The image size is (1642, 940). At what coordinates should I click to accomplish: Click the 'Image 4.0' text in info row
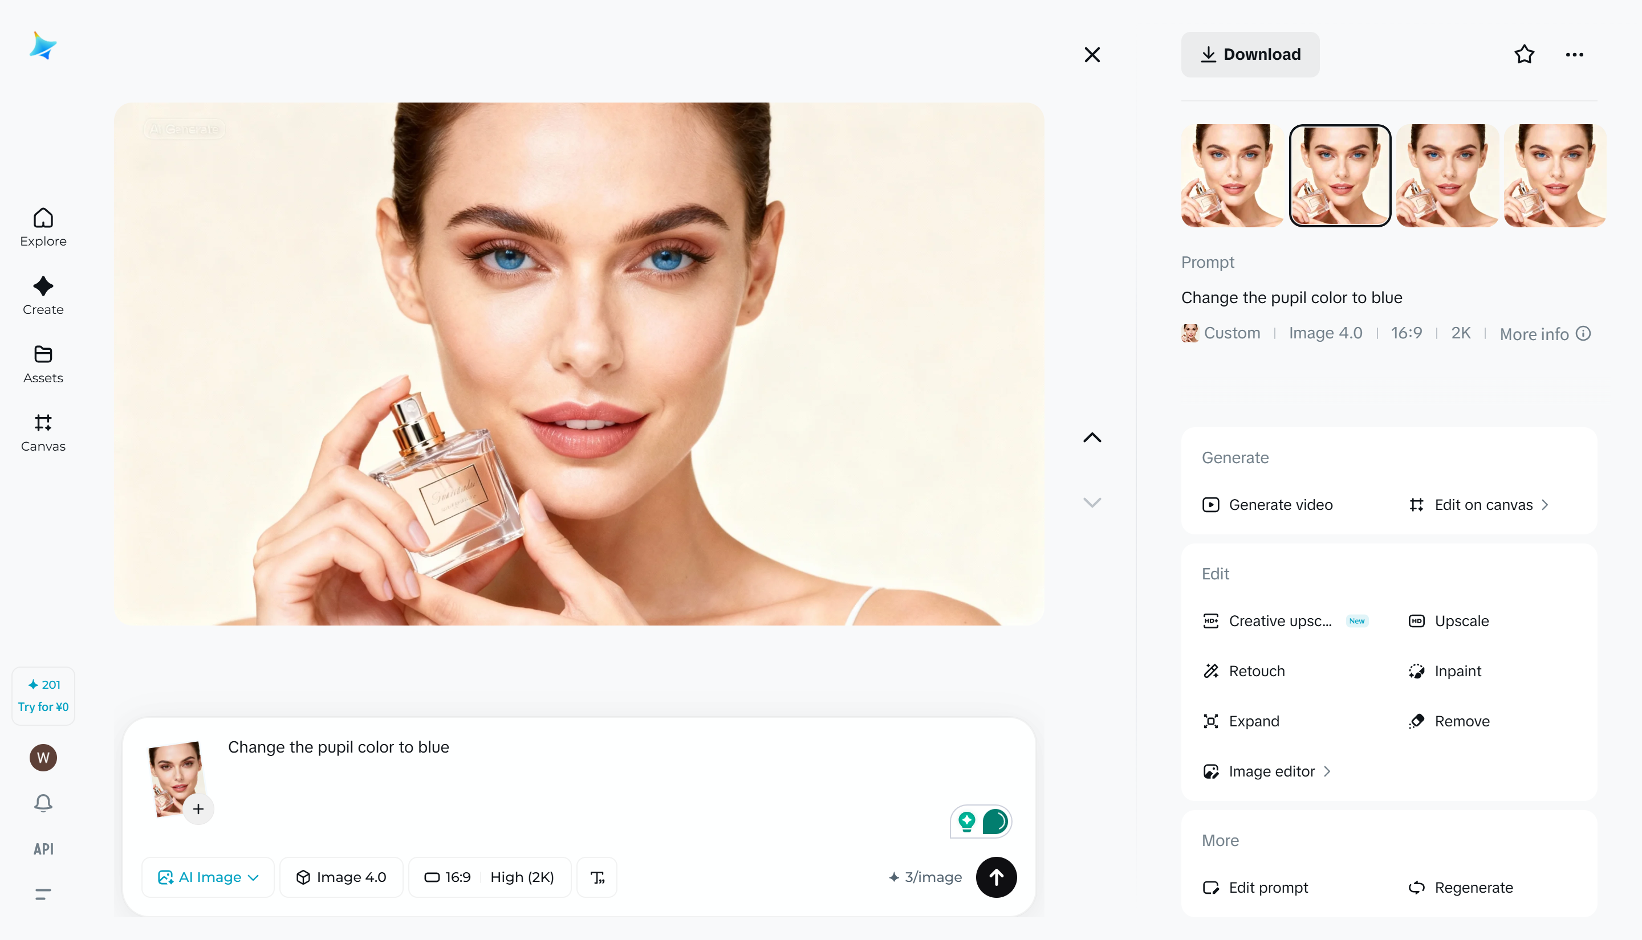[x=1325, y=333]
